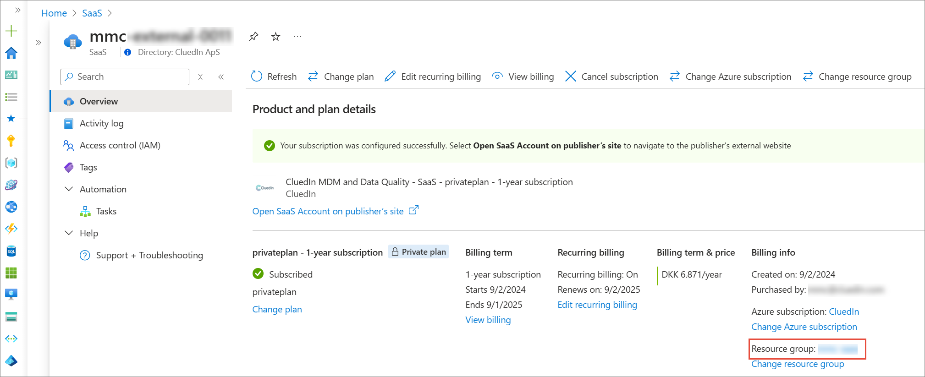Click in the resource menu Search field
This screenshot has height=377, width=925.
125,77
